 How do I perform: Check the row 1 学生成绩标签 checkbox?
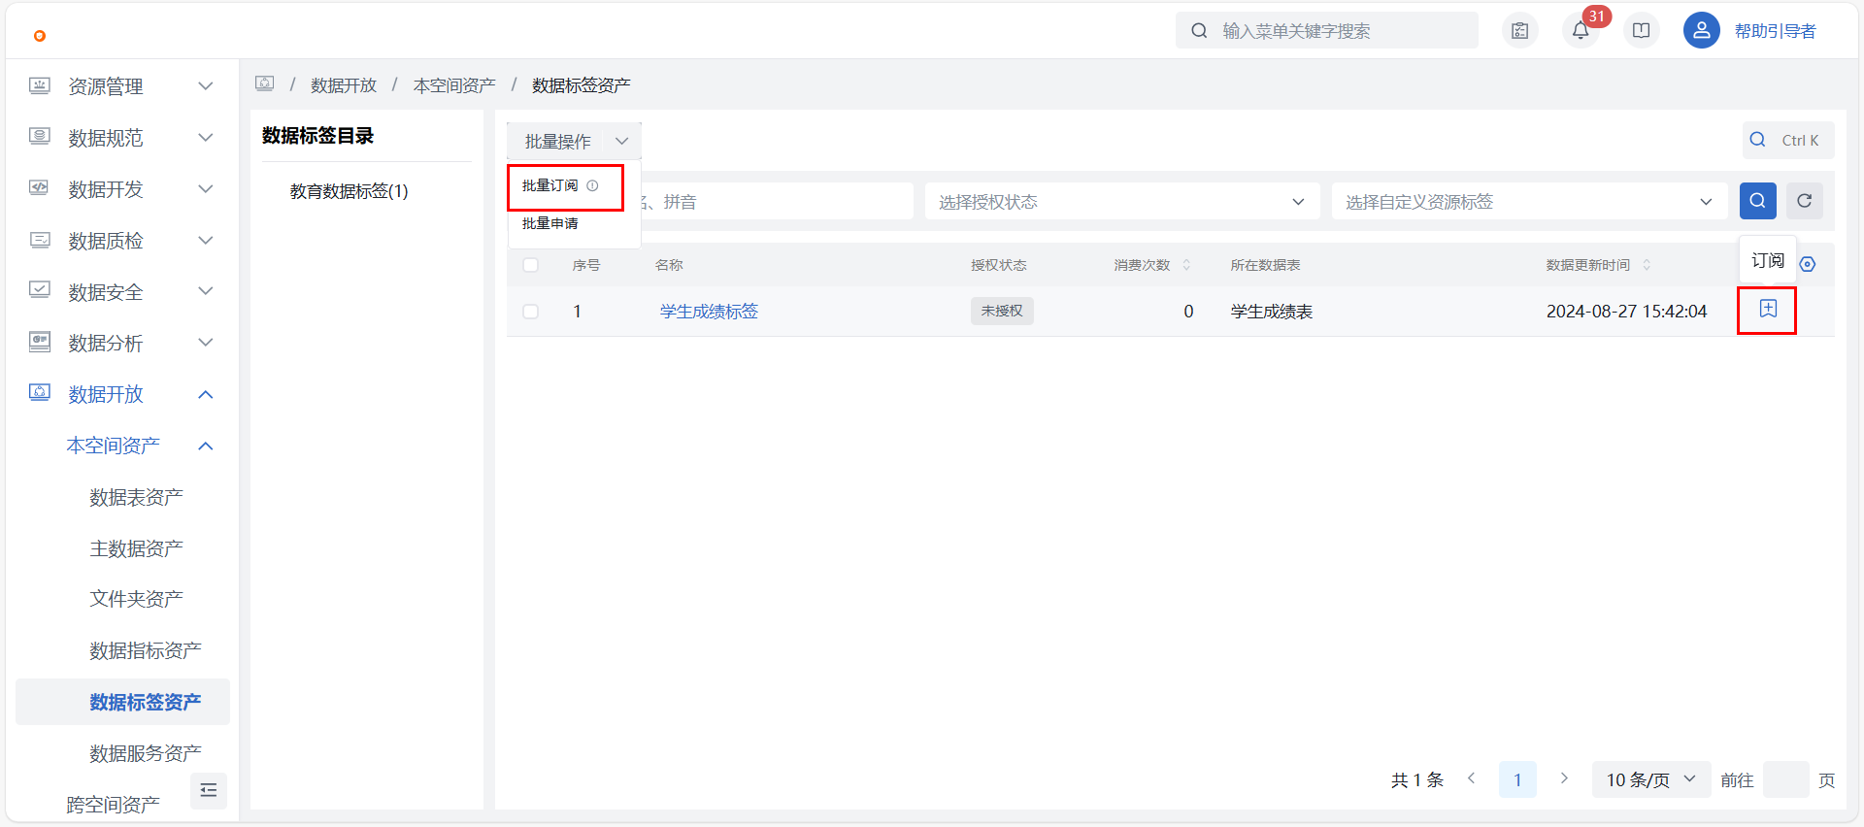pos(531,312)
